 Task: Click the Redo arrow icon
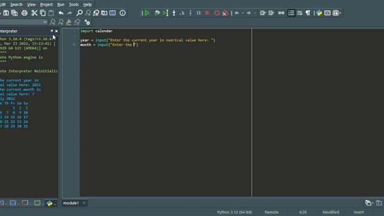pyautogui.click(x=70, y=13)
